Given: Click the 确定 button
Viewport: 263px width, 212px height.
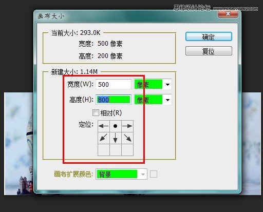Looking at the screenshot, I should click(209, 36).
